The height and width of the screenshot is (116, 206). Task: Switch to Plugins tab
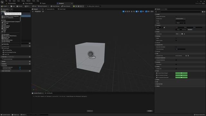click(43, 4)
